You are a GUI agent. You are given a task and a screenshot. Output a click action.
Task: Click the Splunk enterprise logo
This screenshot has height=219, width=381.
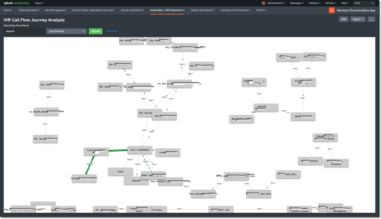[16, 3]
